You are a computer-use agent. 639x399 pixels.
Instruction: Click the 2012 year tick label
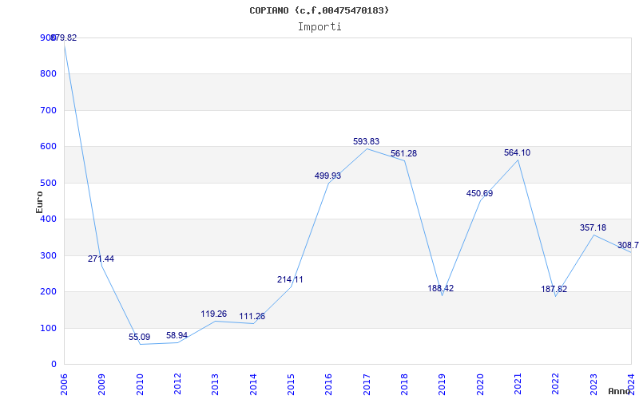(x=177, y=385)
